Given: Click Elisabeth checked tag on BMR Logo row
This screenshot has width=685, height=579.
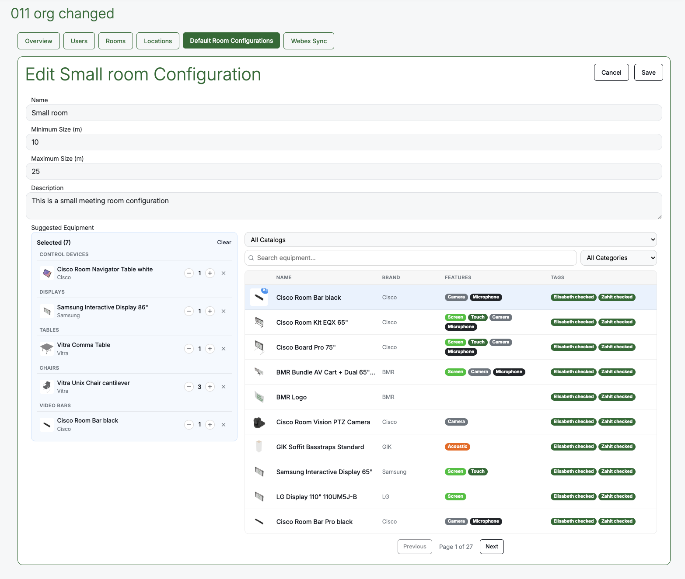Looking at the screenshot, I should click(x=573, y=397).
